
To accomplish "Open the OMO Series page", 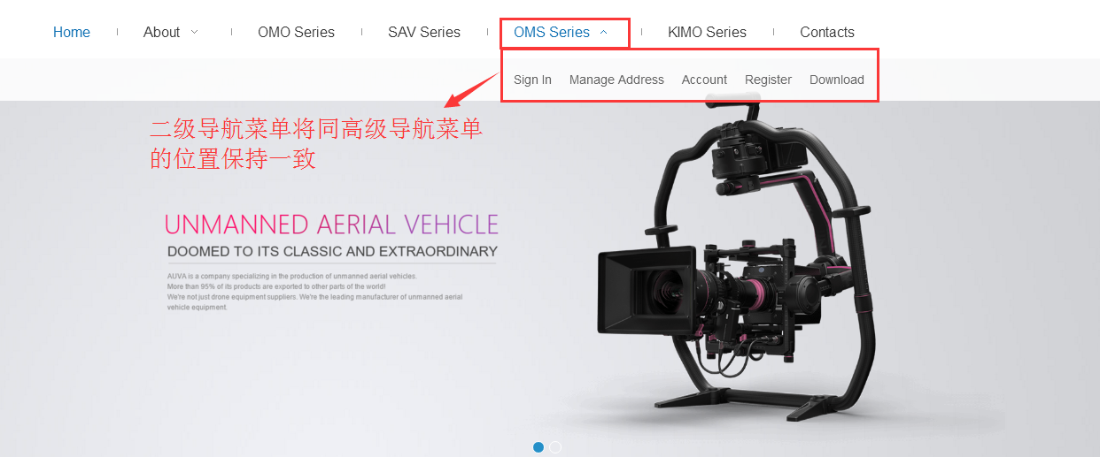I will [296, 32].
